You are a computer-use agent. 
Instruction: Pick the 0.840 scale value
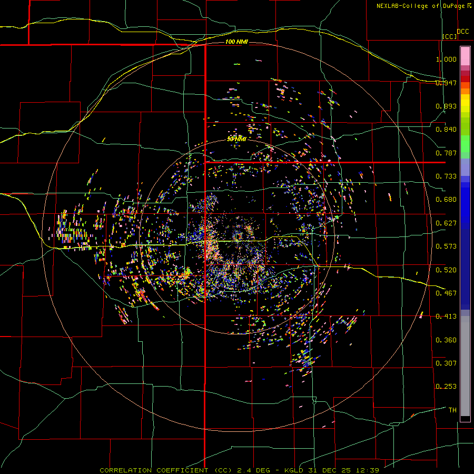pyautogui.click(x=446, y=130)
